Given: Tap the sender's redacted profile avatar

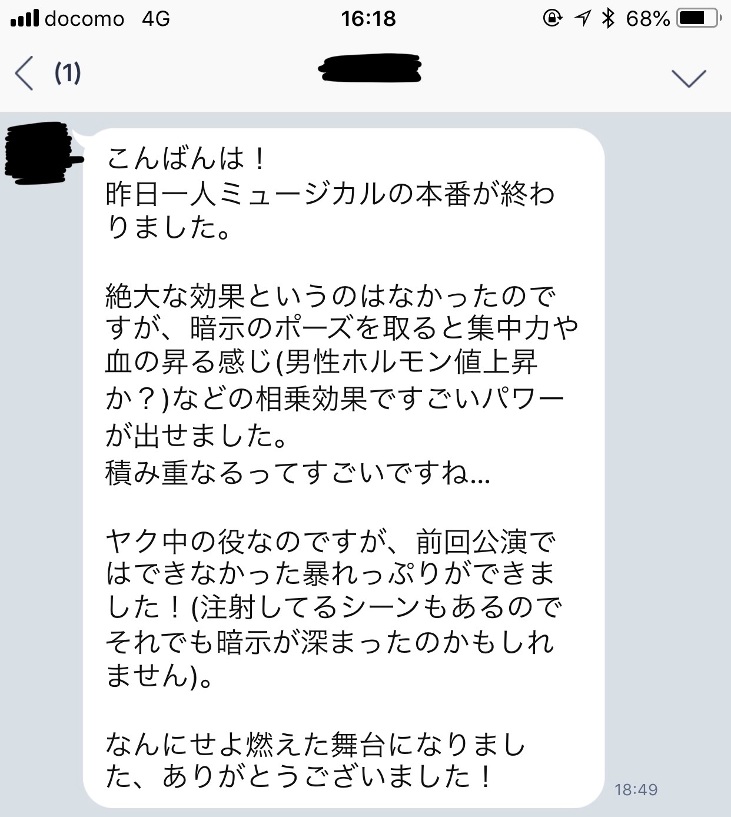Looking at the screenshot, I should tap(40, 153).
